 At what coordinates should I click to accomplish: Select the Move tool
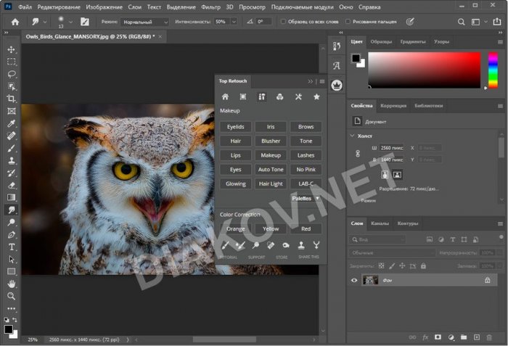coord(12,49)
